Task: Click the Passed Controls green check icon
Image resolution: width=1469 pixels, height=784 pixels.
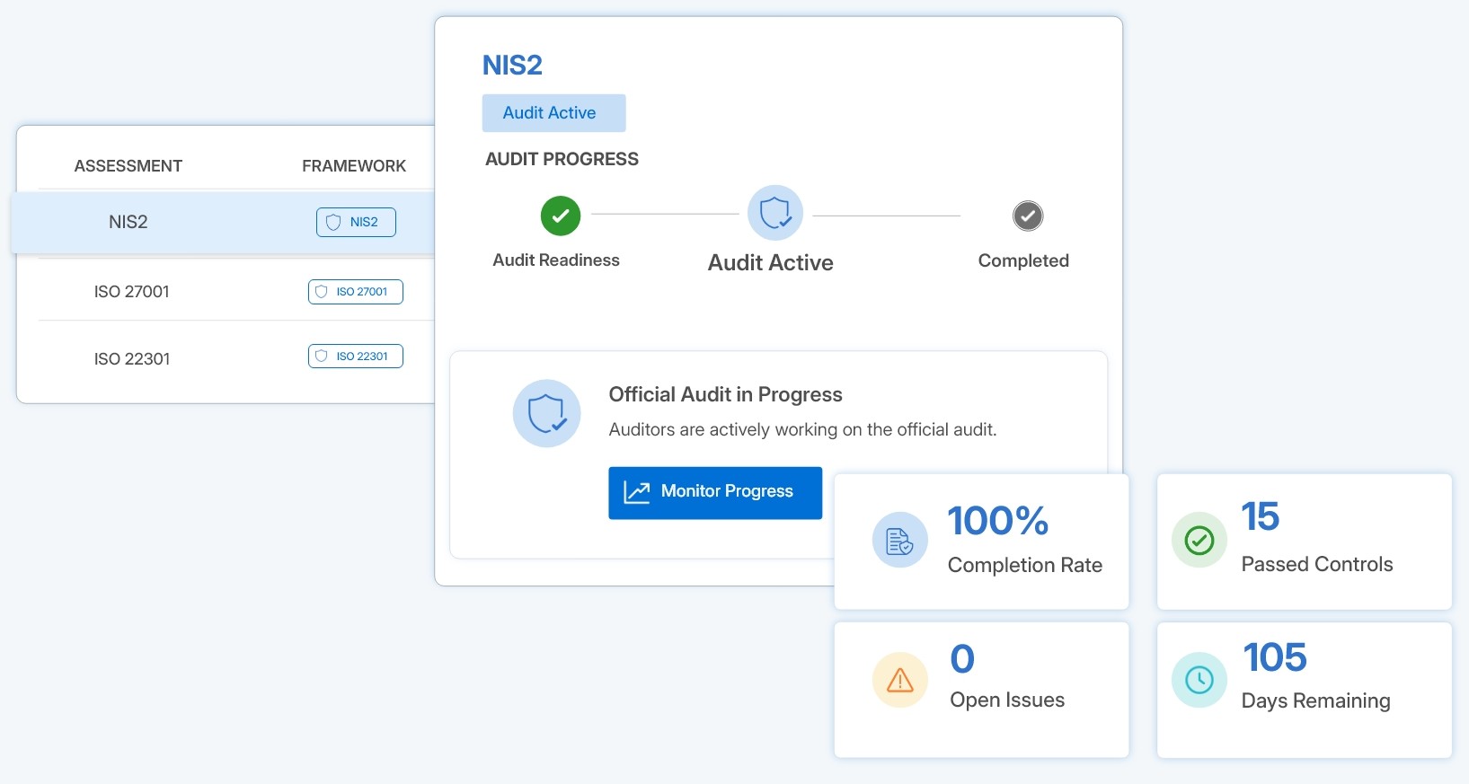Action: [x=1199, y=540]
